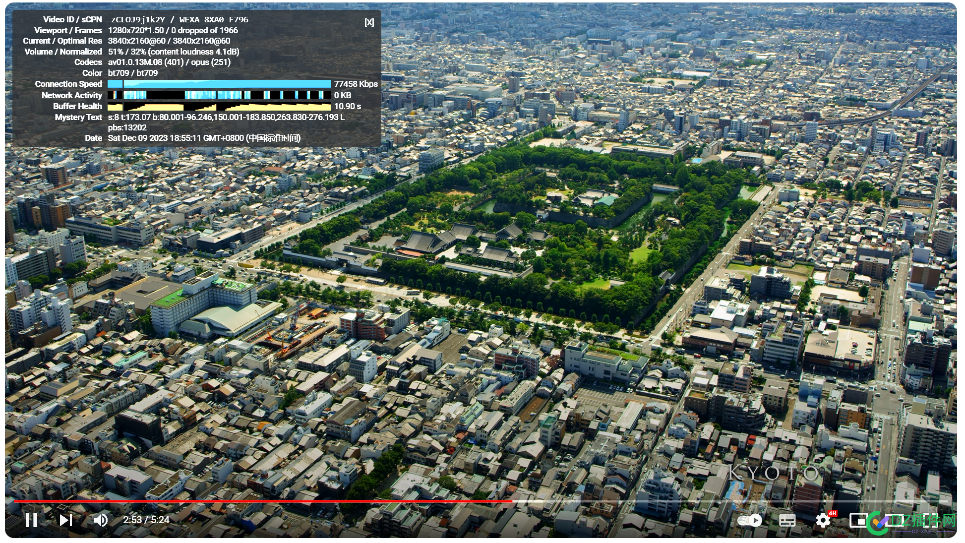Click the 77458 Kbps value

[356, 84]
